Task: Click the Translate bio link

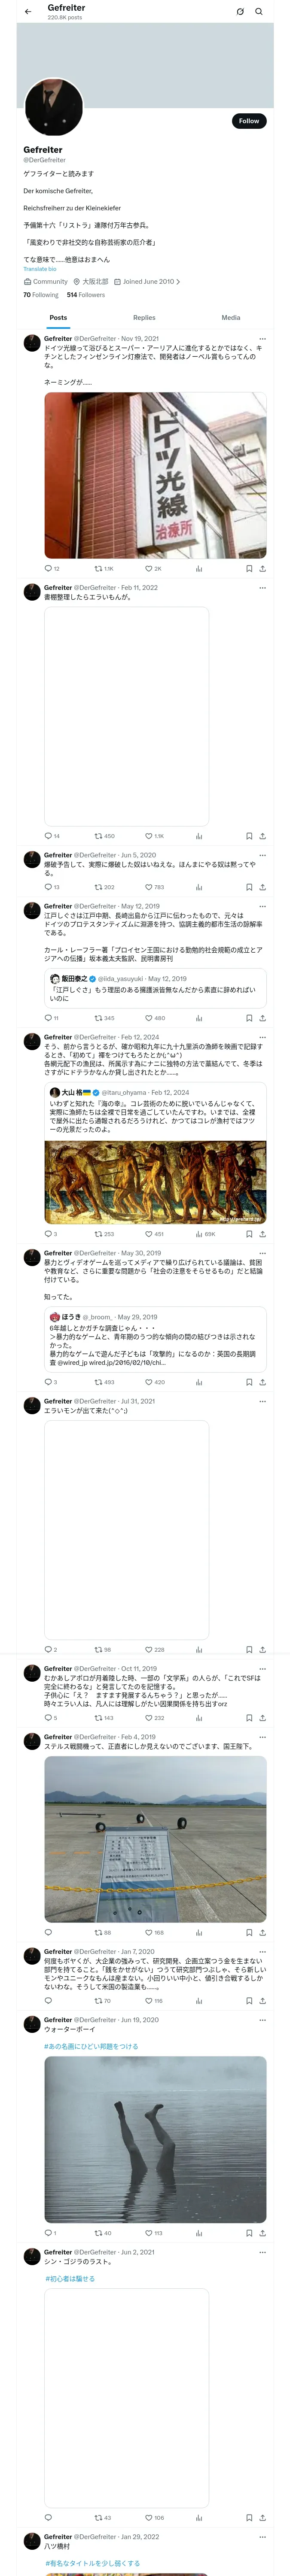Action: coord(40,269)
